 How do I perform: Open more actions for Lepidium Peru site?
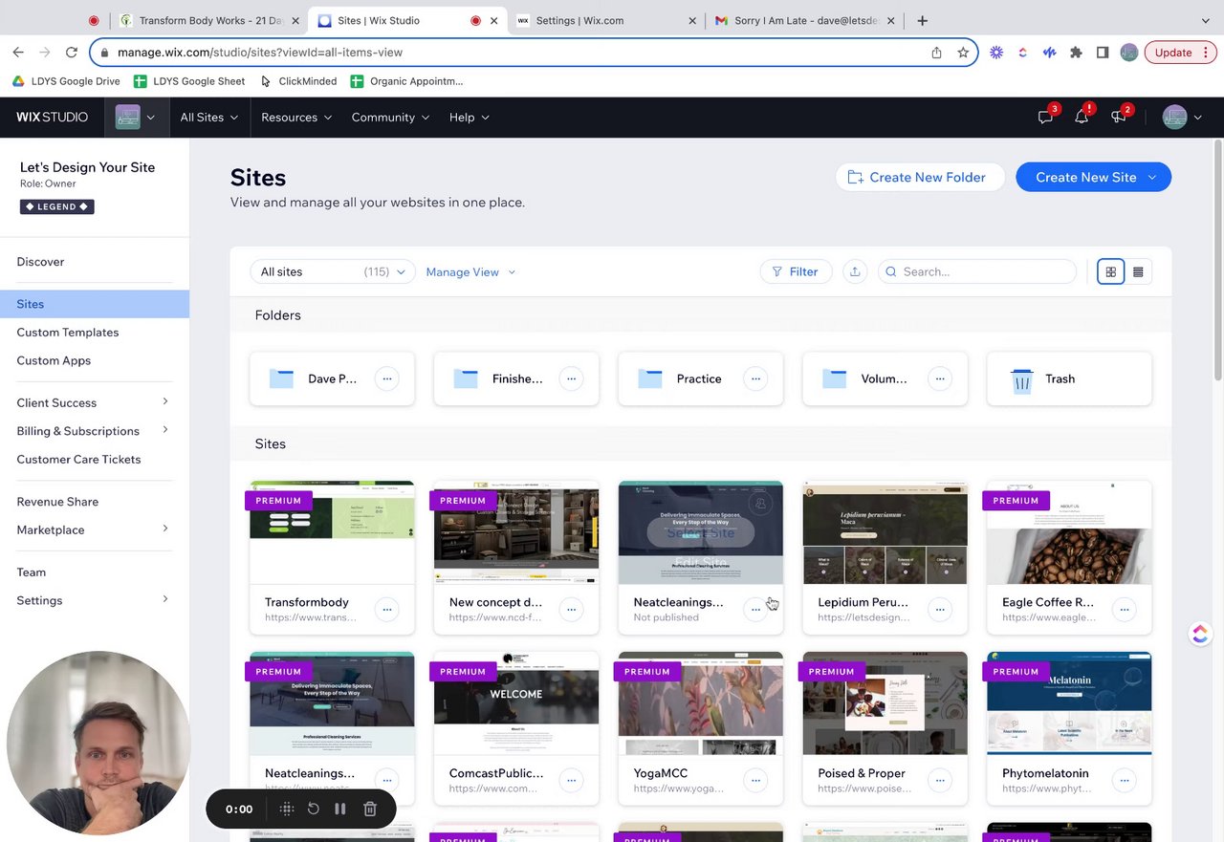[940, 609]
